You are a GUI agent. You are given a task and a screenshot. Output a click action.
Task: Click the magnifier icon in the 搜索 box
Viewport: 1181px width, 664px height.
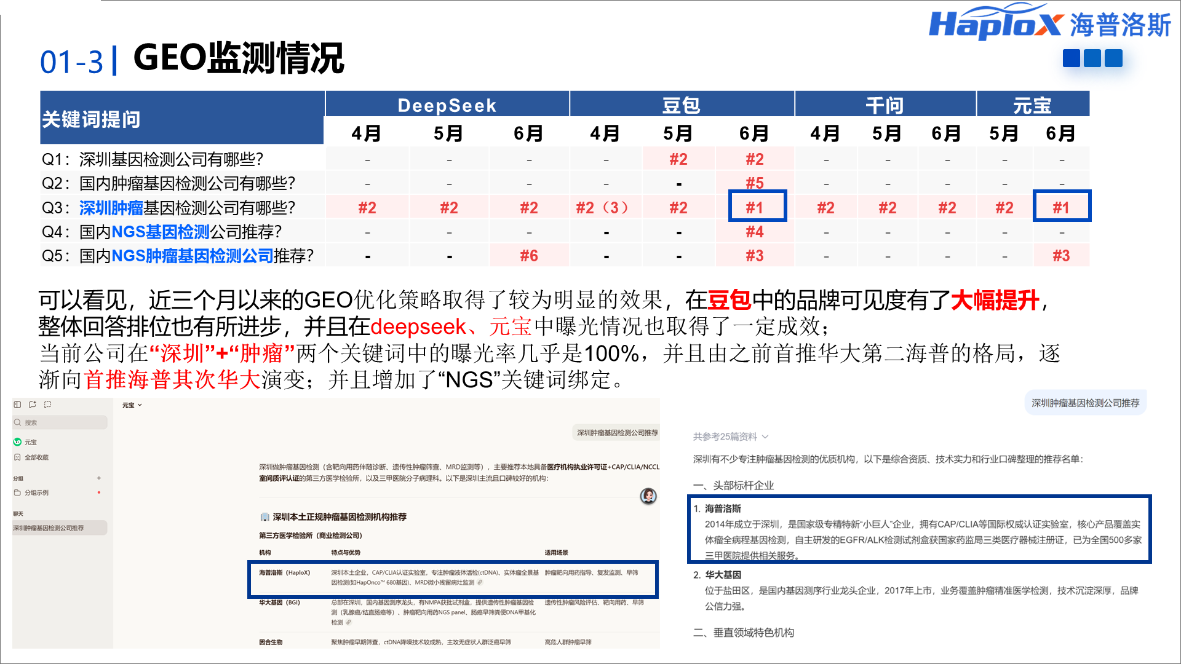(18, 422)
